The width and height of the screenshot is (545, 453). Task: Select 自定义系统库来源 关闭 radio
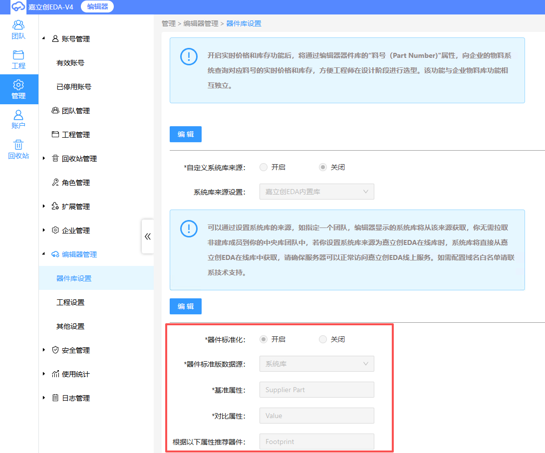point(323,167)
